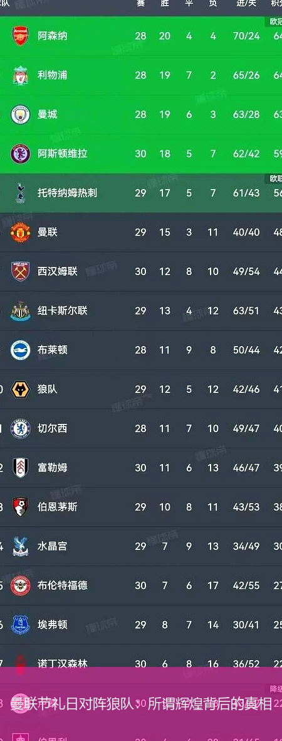Open the Bournemouth crest icon
282x741 pixels.
20,507
